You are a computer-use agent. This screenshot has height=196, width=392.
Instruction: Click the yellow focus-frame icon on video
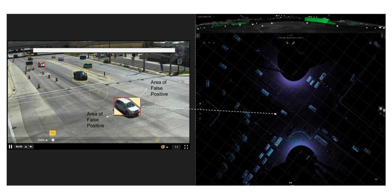158,140
